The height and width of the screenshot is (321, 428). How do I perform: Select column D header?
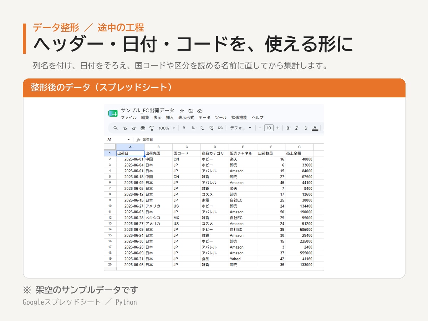click(x=215, y=147)
